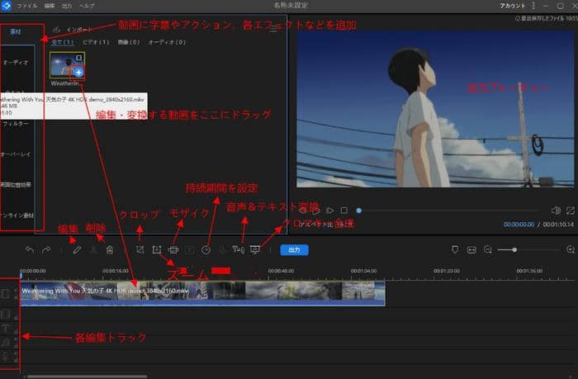The height and width of the screenshot is (379, 578).
Task: Select the ビデオ(1) media filter
Action: 97,42
